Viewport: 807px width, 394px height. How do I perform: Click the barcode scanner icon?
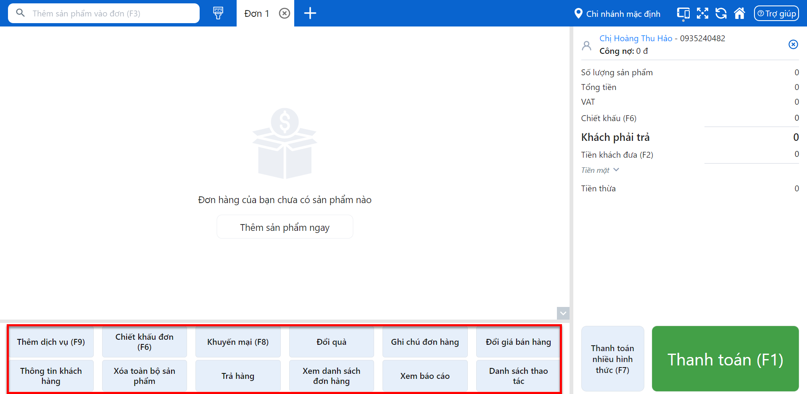[218, 13]
